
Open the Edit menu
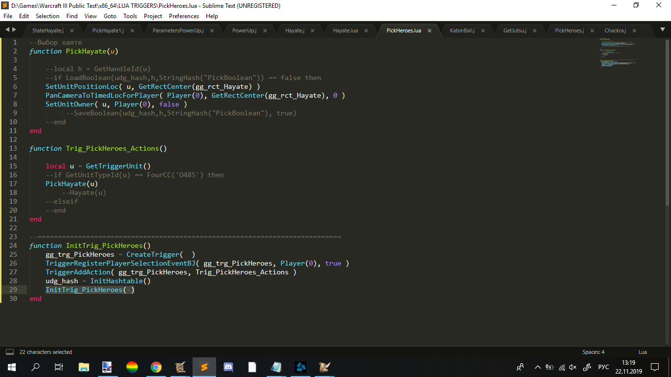pyautogui.click(x=24, y=16)
